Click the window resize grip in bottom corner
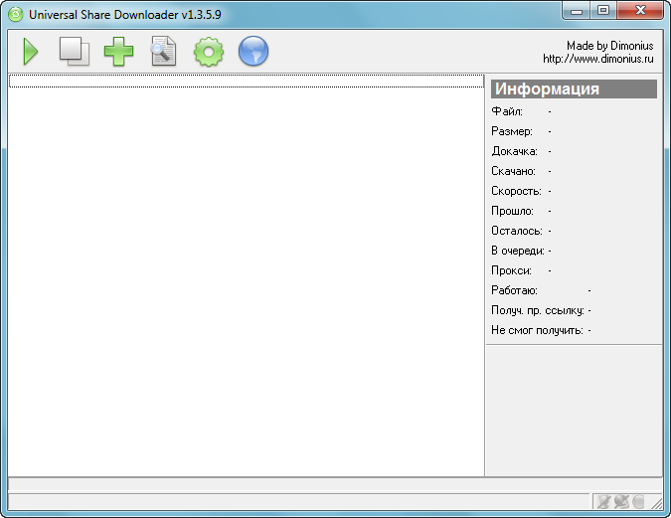 (x=656, y=502)
